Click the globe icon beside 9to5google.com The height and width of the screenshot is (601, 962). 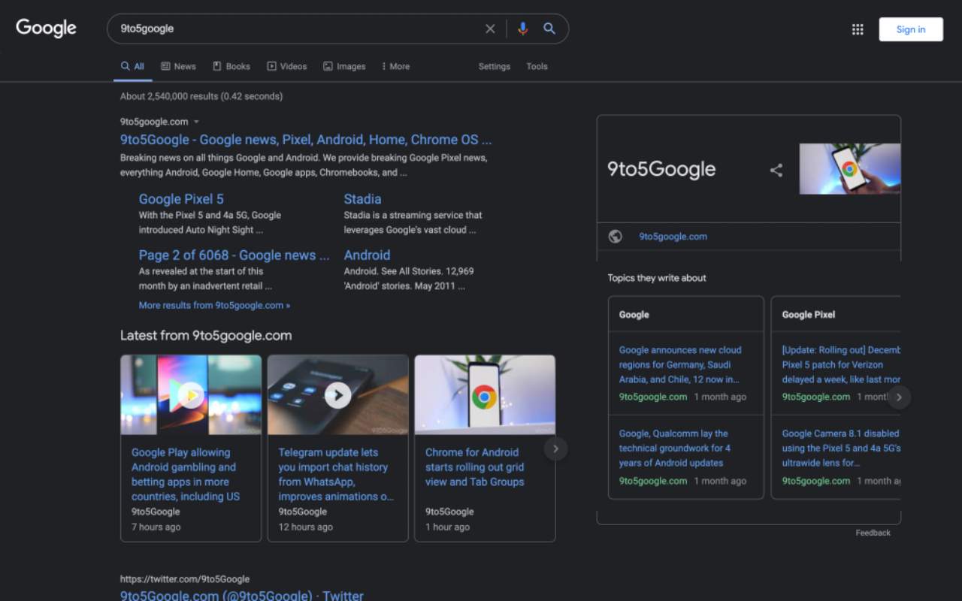click(x=615, y=237)
